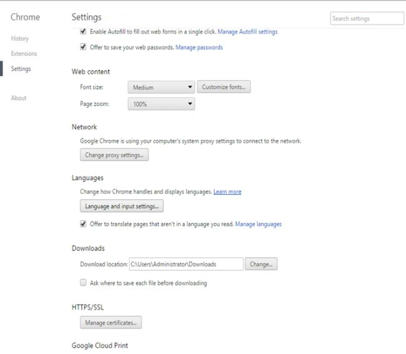Click Learn more link under Languages

(x=227, y=192)
